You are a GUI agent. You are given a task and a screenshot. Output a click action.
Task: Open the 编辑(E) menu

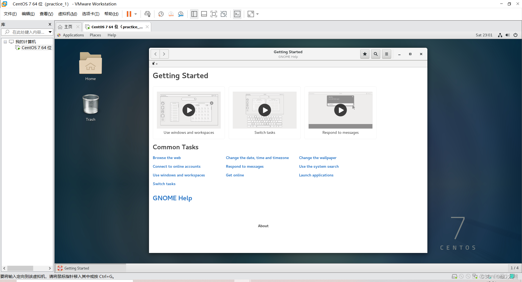(x=28, y=14)
